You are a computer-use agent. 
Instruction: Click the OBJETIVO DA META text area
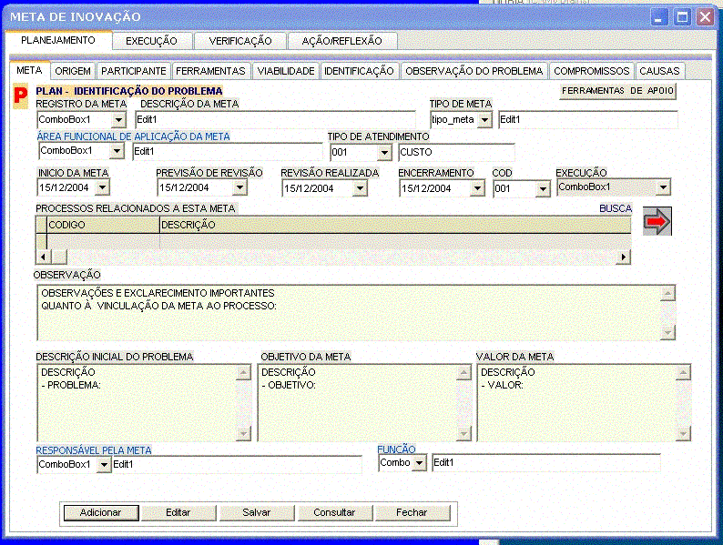(x=357, y=403)
